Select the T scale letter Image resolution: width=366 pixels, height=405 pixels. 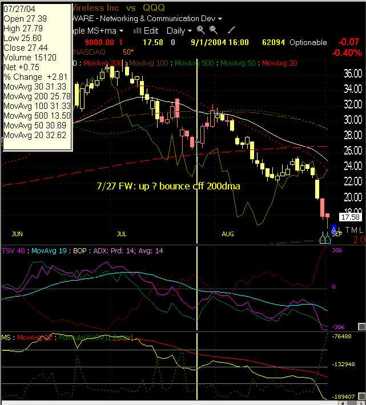pos(348,230)
